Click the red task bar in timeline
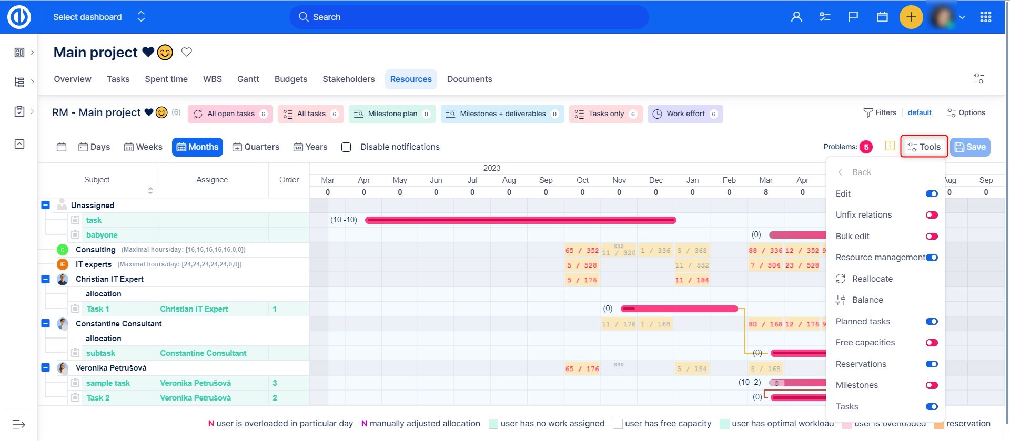Image resolution: width=1010 pixels, height=441 pixels. tap(520, 220)
